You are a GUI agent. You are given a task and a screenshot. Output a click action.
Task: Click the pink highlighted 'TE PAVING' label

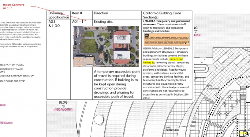[6, 123]
